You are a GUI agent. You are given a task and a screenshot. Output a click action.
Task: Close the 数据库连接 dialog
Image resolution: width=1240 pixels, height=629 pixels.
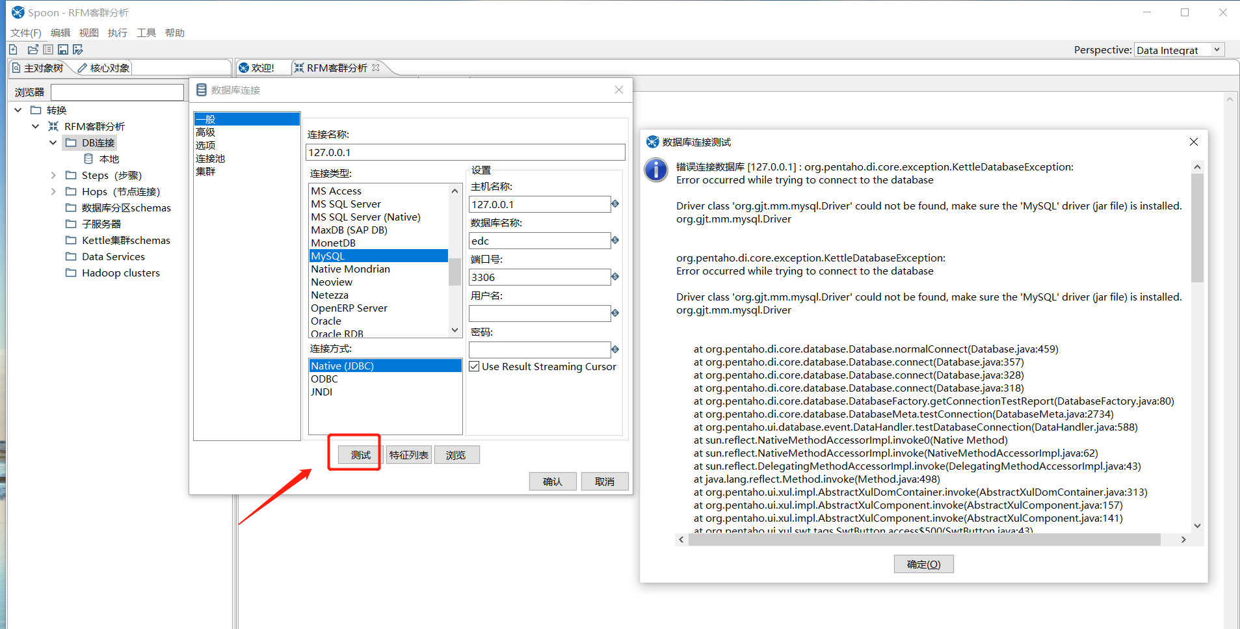(x=619, y=90)
